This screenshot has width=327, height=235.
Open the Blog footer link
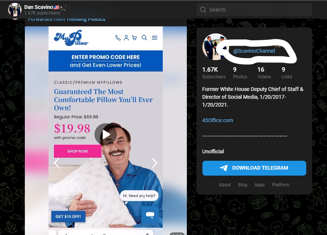tap(242, 185)
